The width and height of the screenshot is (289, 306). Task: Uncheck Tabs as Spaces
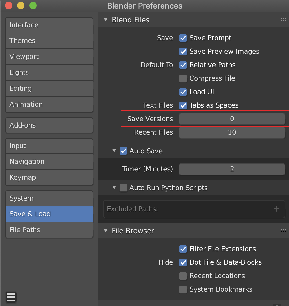click(183, 105)
